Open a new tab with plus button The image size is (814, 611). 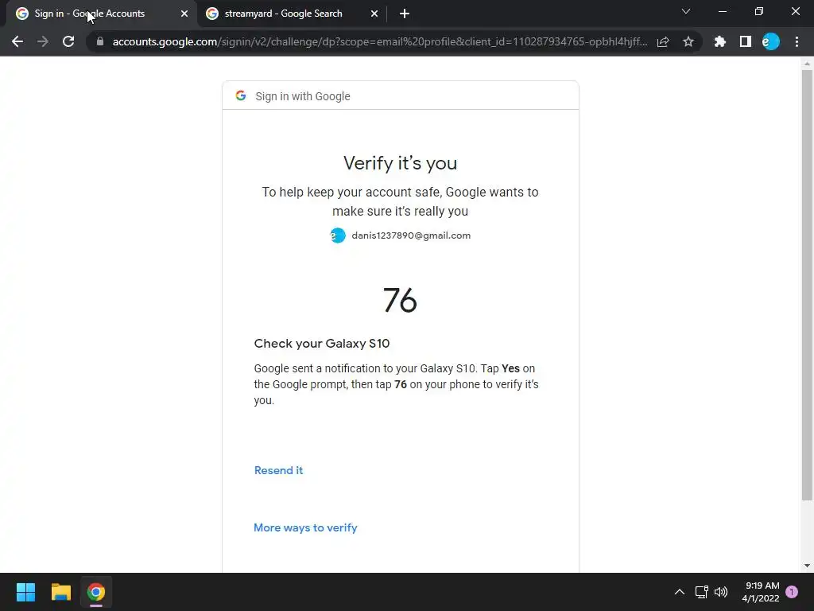405,14
